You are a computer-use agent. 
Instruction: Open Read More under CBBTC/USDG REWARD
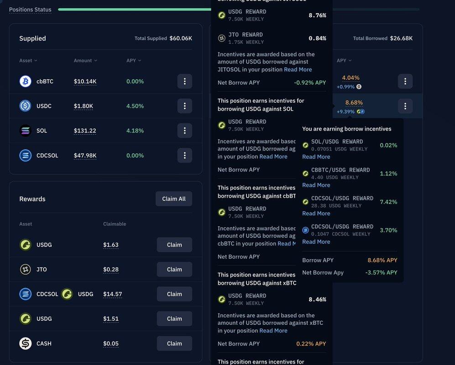click(316, 185)
